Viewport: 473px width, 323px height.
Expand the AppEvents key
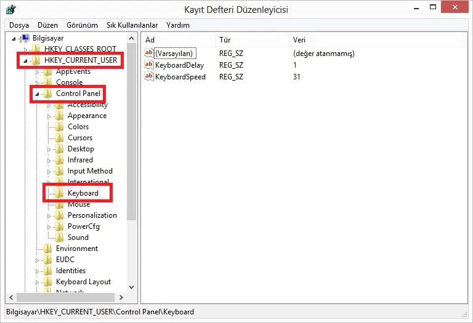pyautogui.click(x=37, y=72)
